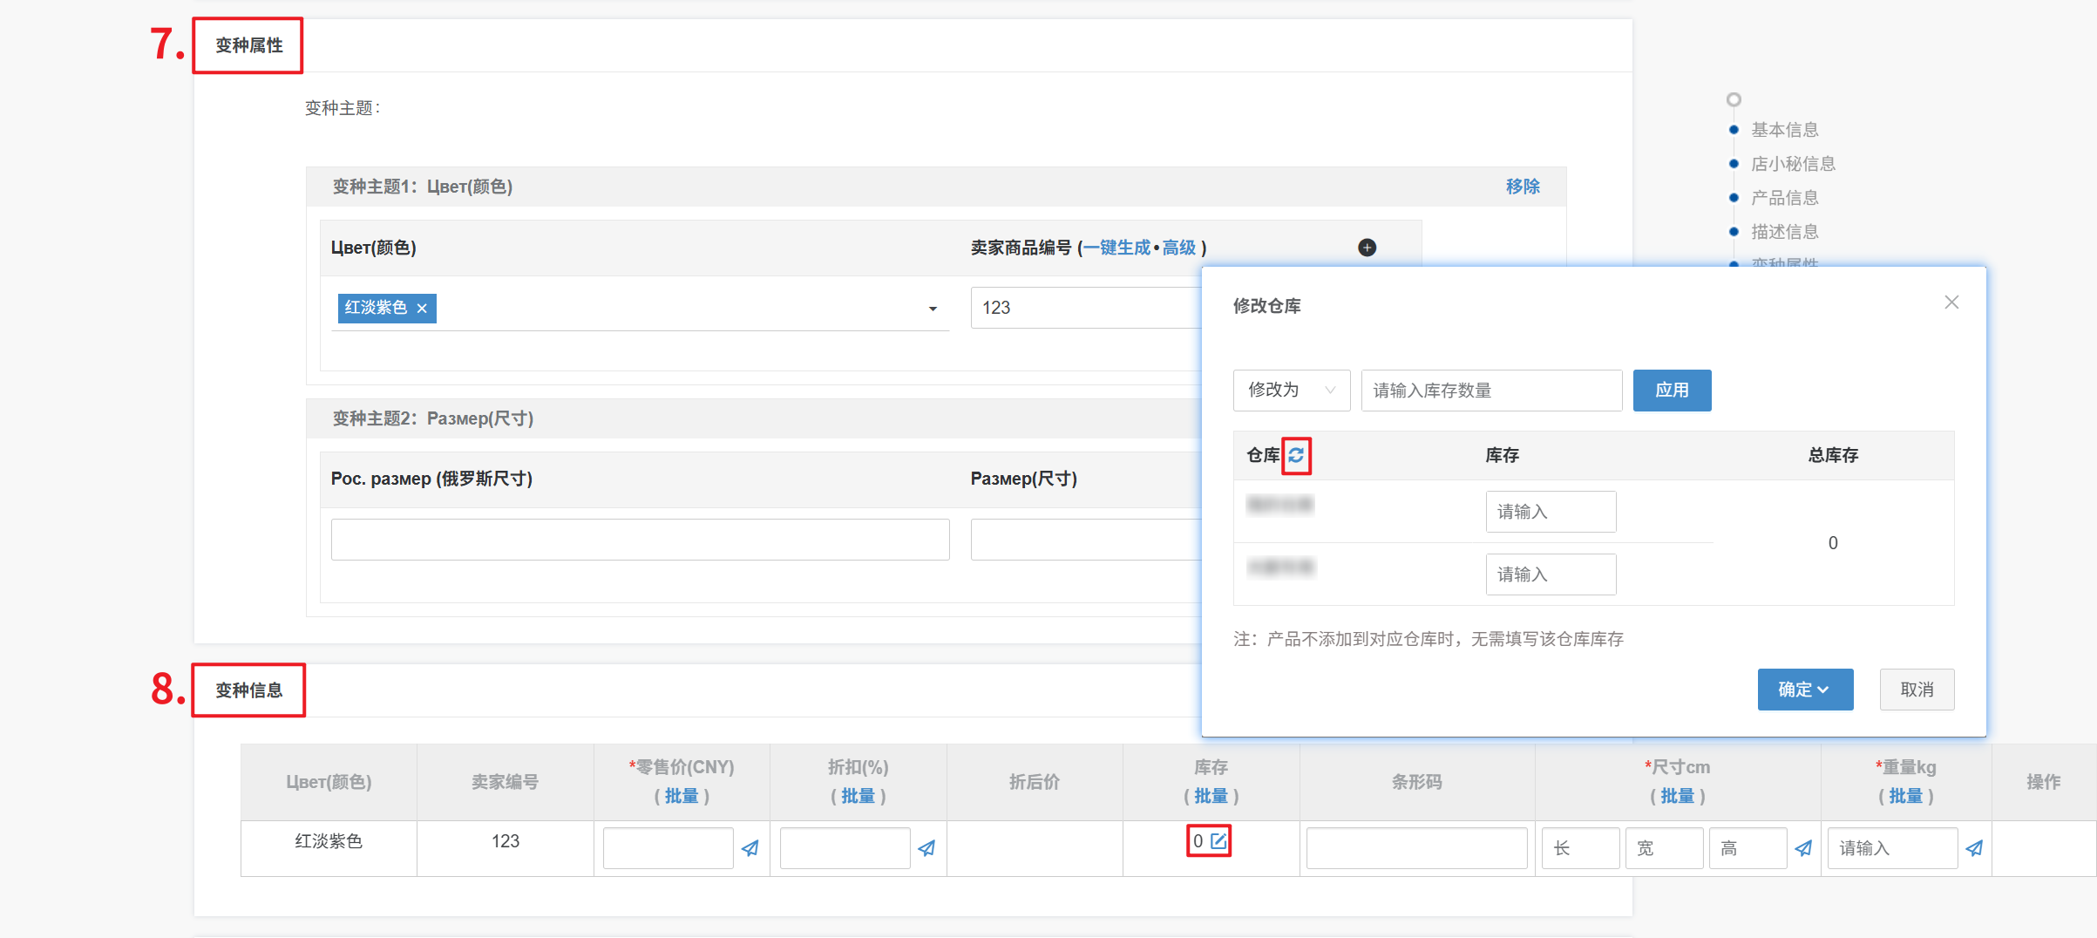
Task: Jump to 基本信息 in side navigation
Action: 1784,130
